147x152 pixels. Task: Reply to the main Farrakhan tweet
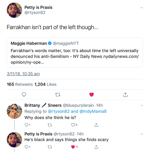point(24,95)
